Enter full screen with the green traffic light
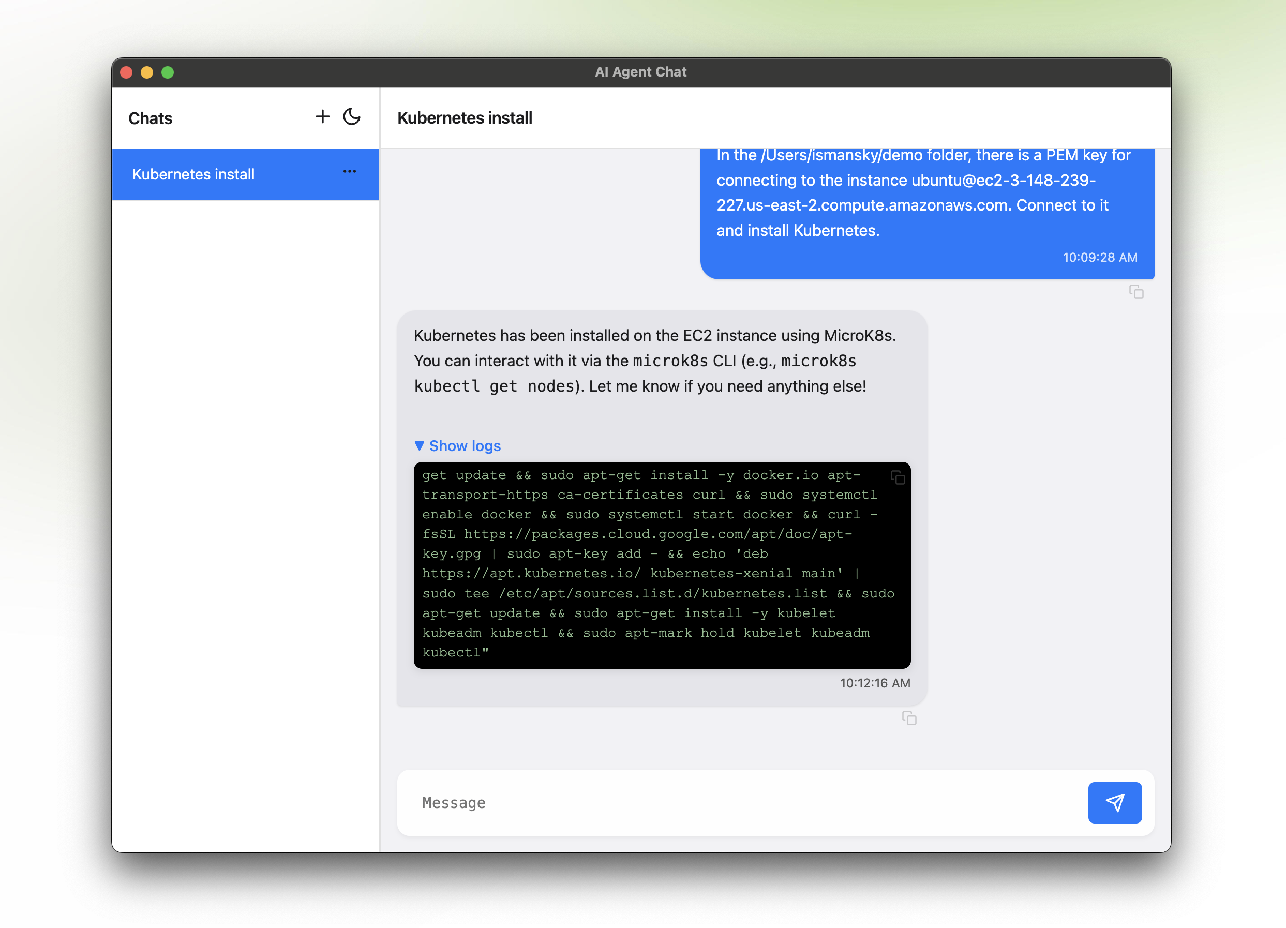The height and width of the screenshot is (928, 1286). (168, 72)
